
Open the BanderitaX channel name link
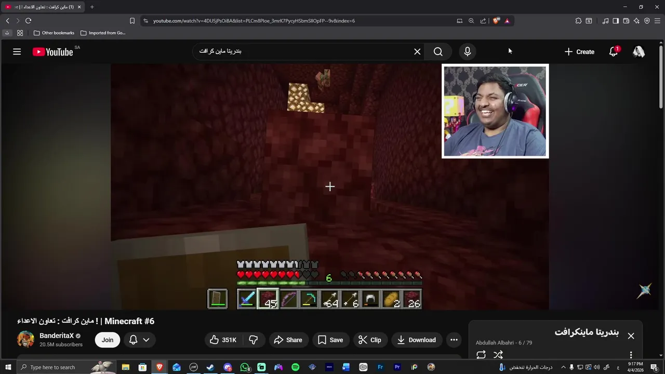(x=57, y=336)
